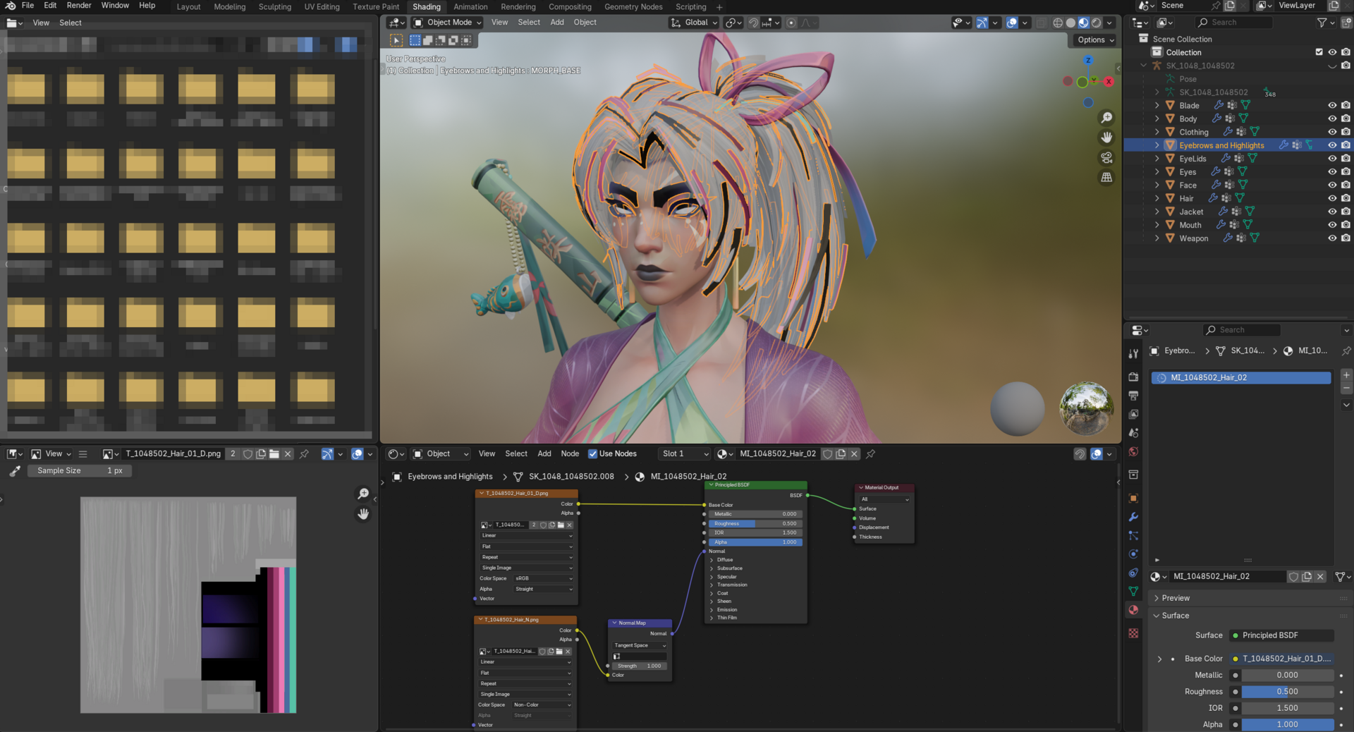Image resolution: width=1354 pixels, height=732 pixels.
Task: Open the View Layer properties tab
Action: tap(1133, 414)
